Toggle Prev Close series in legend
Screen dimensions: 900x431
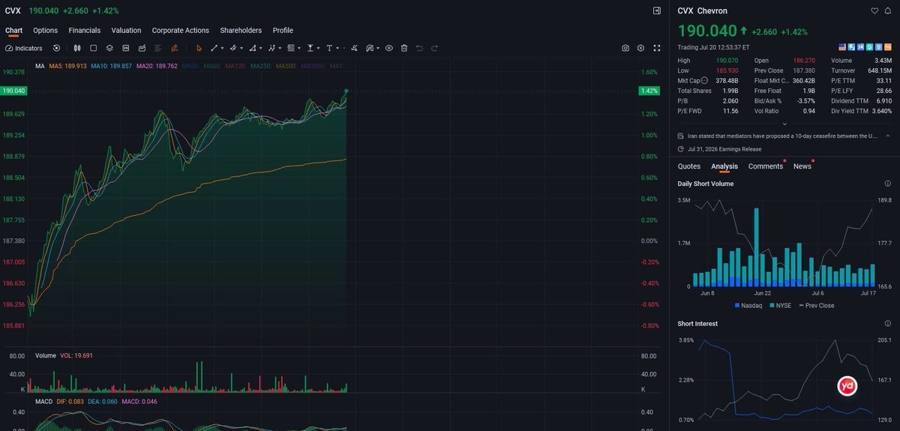pyautogui.click(x=815, y=305)
